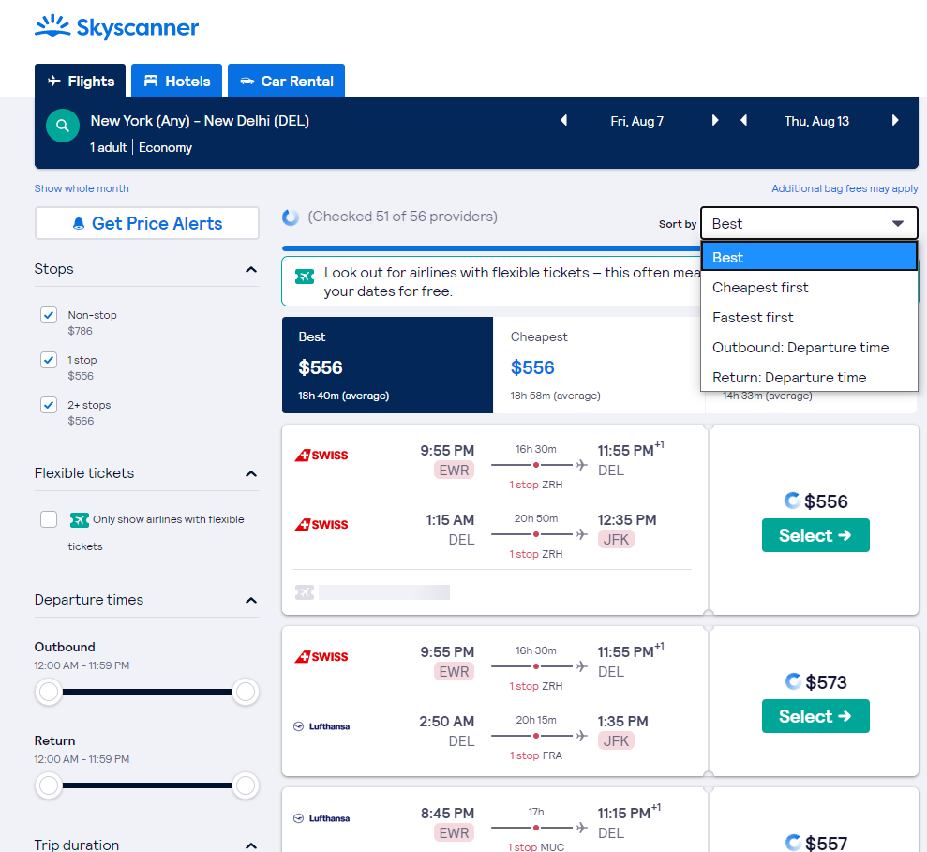Click the car icon on the Car Rental tab
The width and height of the screenshot is (927, 852).
click(x=247, y=81)
